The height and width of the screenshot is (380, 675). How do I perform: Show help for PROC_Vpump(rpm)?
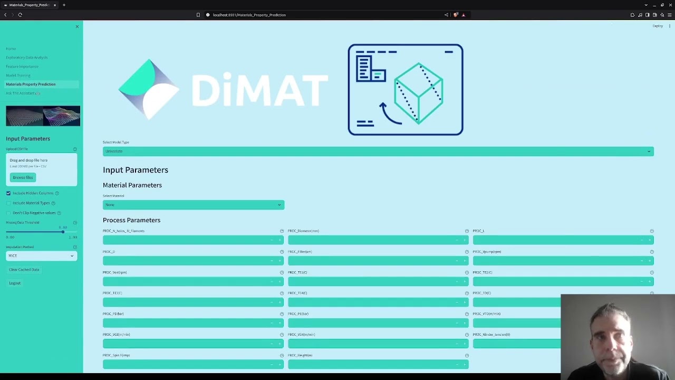652,252
